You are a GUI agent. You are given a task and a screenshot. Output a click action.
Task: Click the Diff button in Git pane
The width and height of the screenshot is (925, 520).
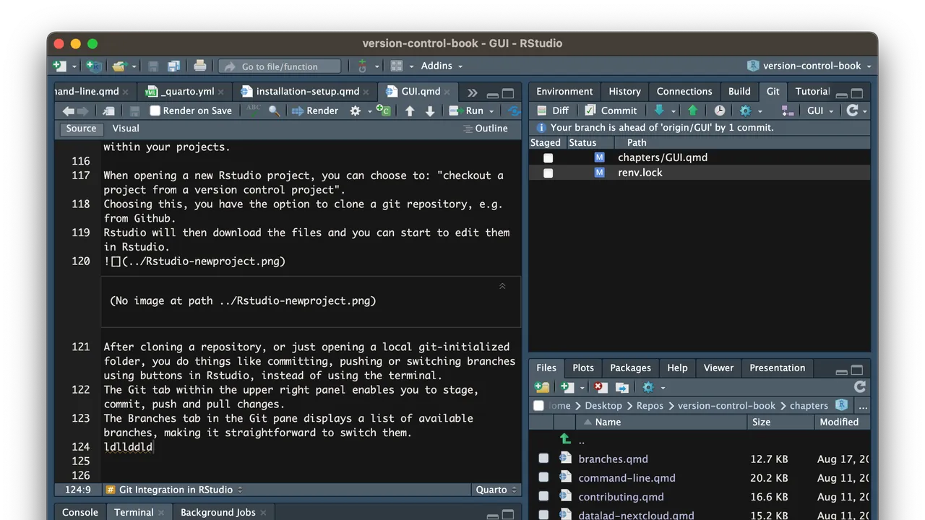(553, 110)
